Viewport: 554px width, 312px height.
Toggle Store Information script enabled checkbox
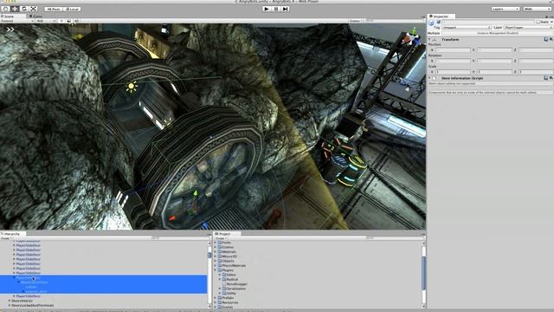coord(435,78)
